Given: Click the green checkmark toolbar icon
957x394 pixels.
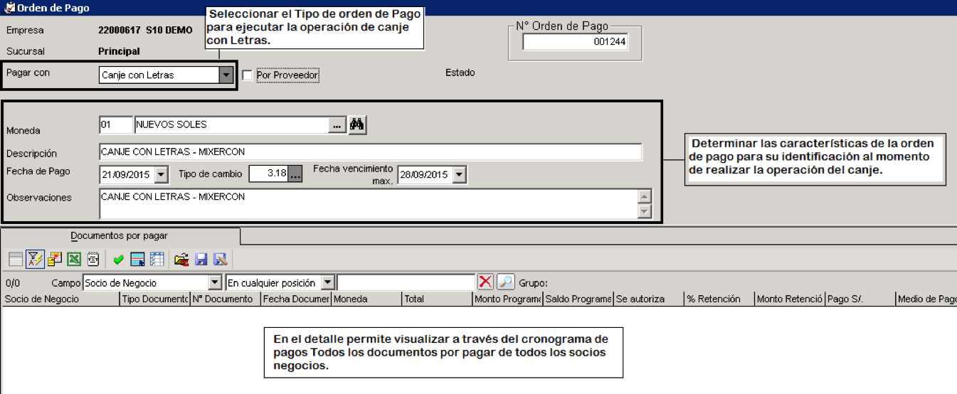Looking at the screenshot, I should [118, 260].
